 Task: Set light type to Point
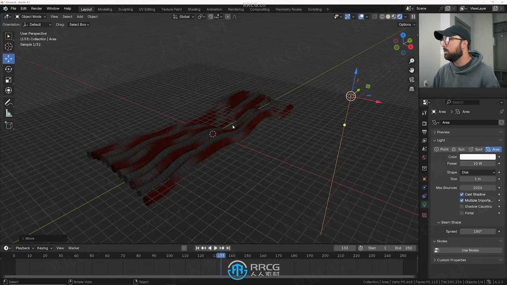[x=442, y=149]
